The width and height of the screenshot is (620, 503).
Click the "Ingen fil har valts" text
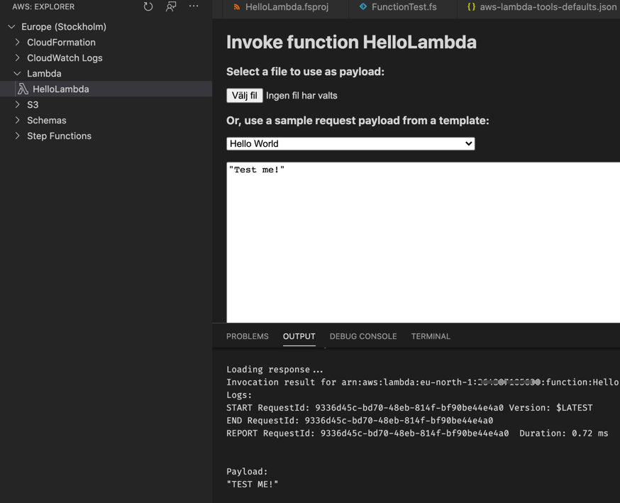click(x=301, y=96)
